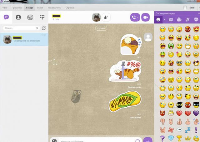Screen dimensions: 200x142
Task: Insert the broken heart emoticon
Action: (x=188, y=113)
